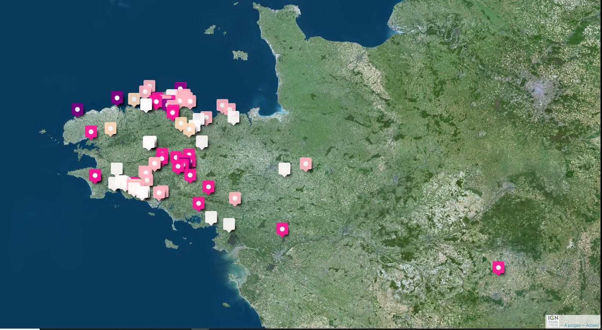Viewport: 602px width, 330px height.
Task: Open the lone white marker in central-north Brittany
Action: tap(202, 142)
